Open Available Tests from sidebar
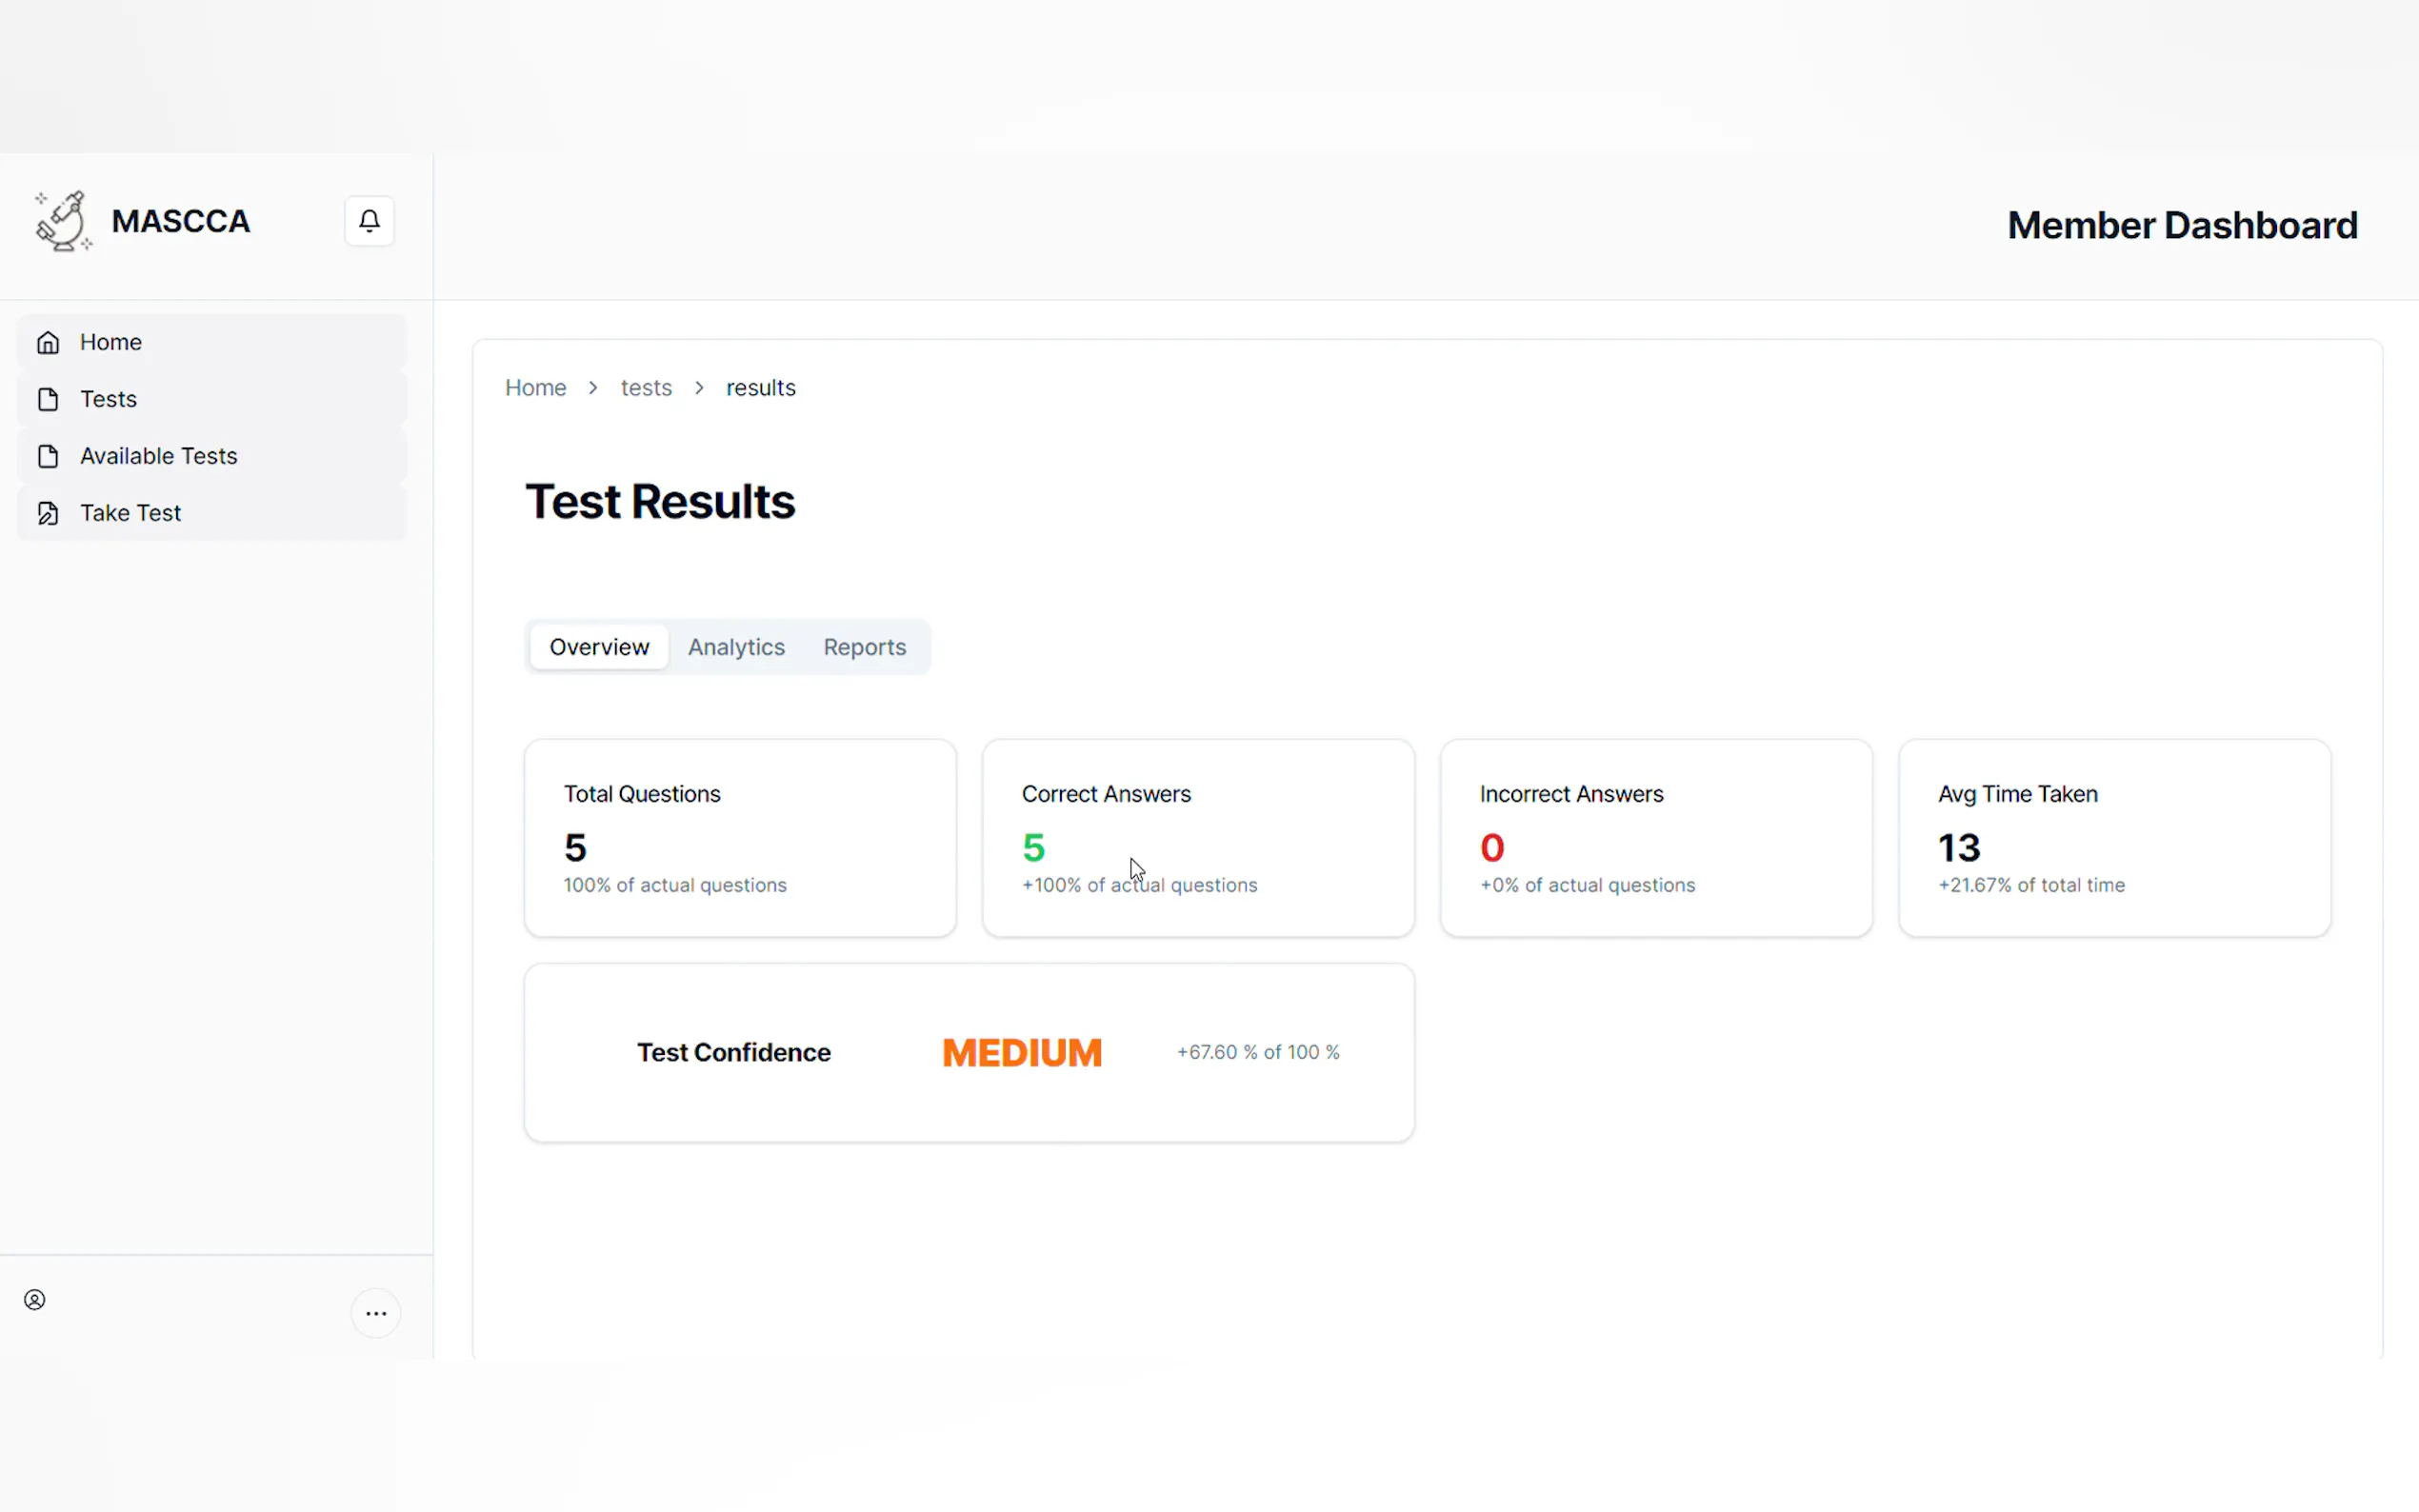Screen dimensions: 2419x1512 coord(159,456)
